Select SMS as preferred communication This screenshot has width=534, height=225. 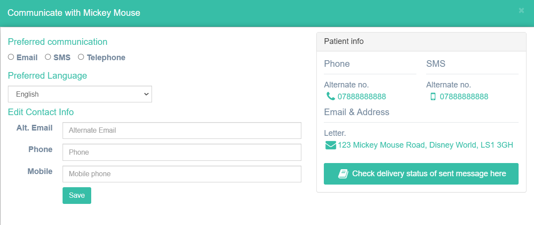click(x=48, y=57)
